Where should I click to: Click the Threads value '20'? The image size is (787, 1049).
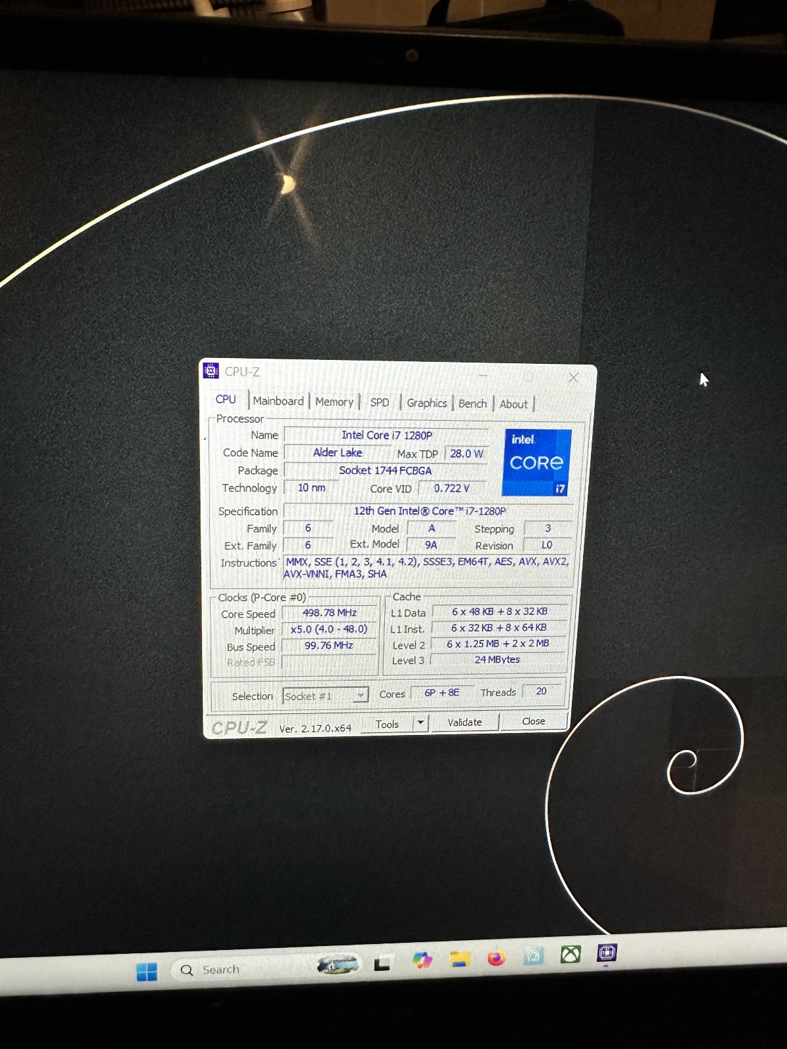pyautogui.click(x=541, y=691)
